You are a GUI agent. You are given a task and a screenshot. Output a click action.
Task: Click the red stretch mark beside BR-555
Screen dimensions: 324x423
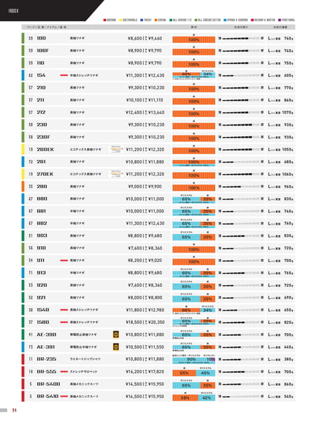click(64, 371)
